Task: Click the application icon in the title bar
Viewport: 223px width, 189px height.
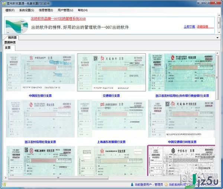Action: (4, 3)
